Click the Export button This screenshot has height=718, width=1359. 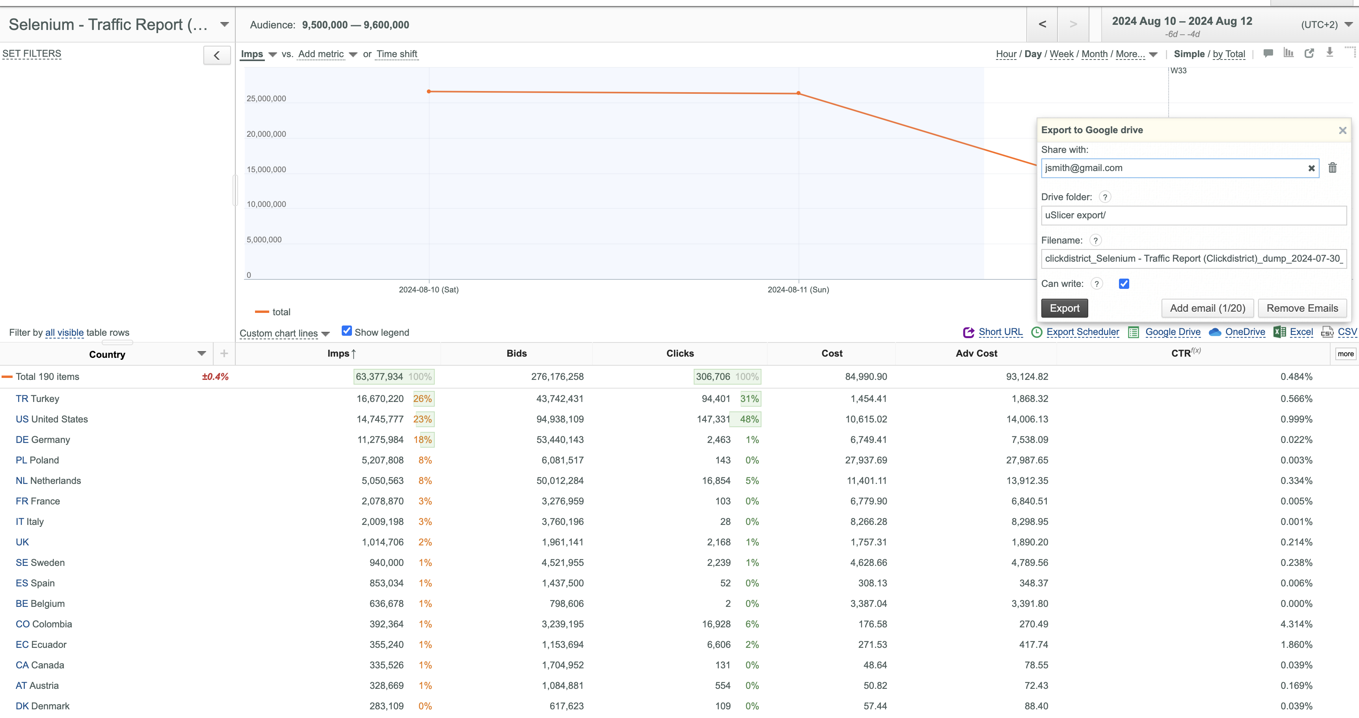[1065, 308]
